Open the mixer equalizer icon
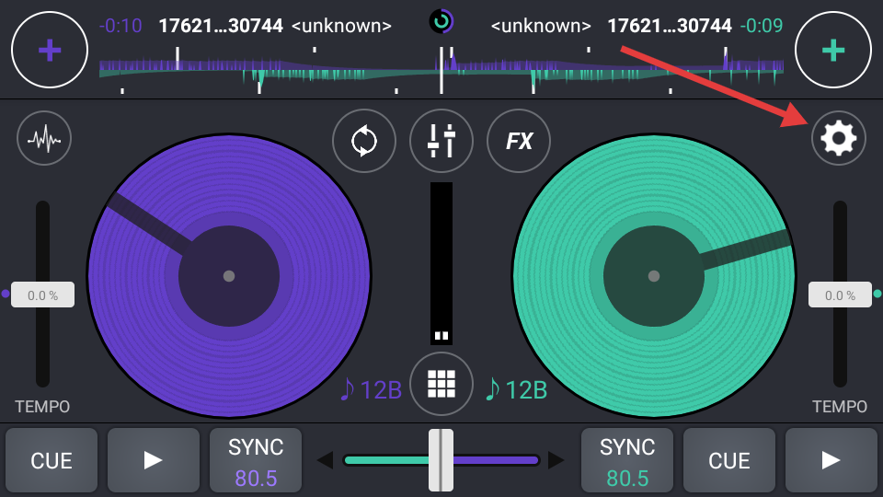 (441, 141)
